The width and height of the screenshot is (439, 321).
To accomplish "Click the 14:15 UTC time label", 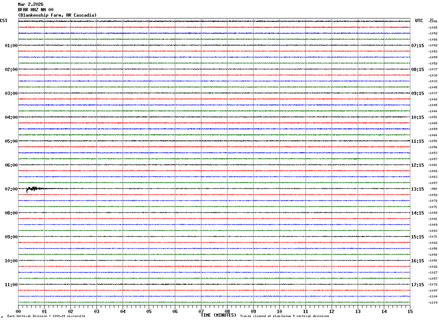I will pyautogui.click(x=417, y=213).
